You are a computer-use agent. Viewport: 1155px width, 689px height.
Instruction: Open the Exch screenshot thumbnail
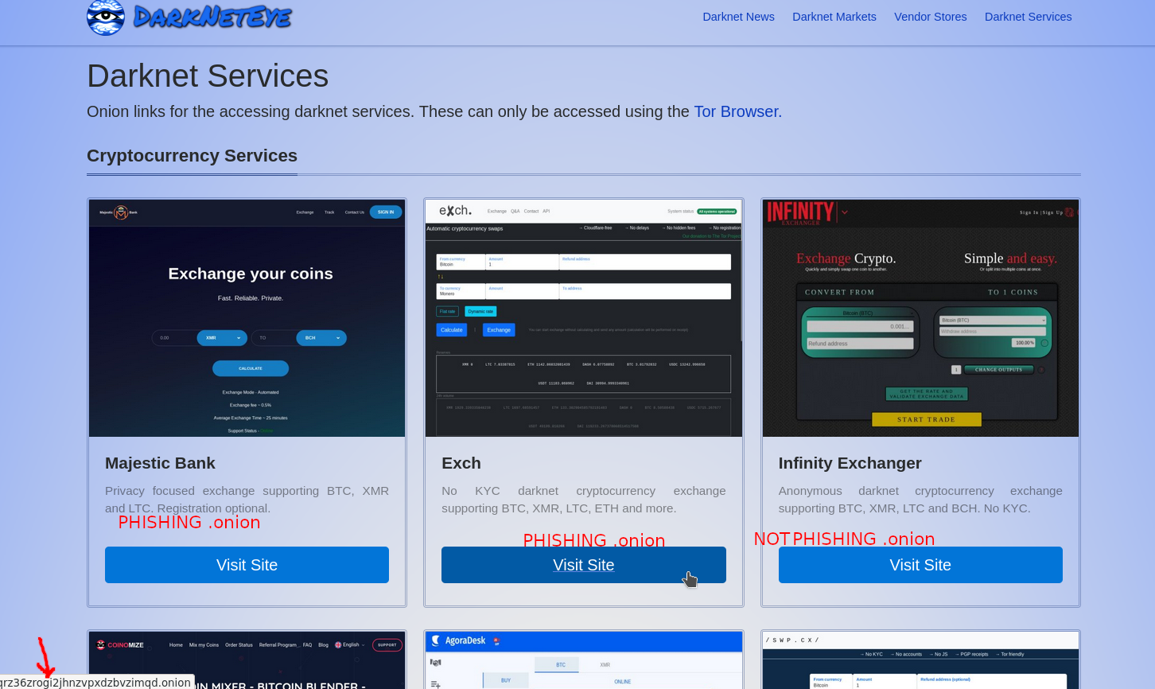point(584,318)
